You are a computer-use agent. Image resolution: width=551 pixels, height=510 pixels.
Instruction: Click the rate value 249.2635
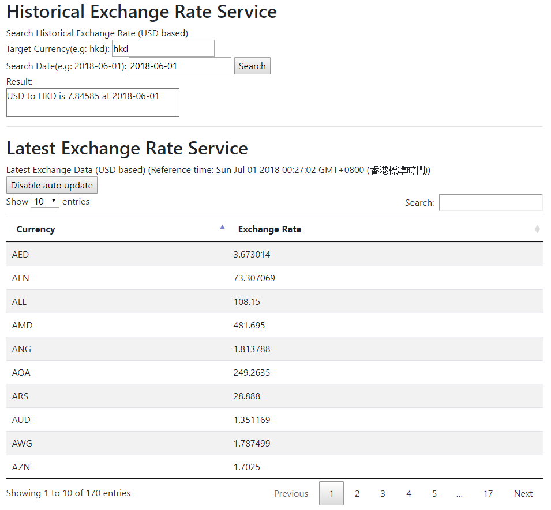click(252, 372)
